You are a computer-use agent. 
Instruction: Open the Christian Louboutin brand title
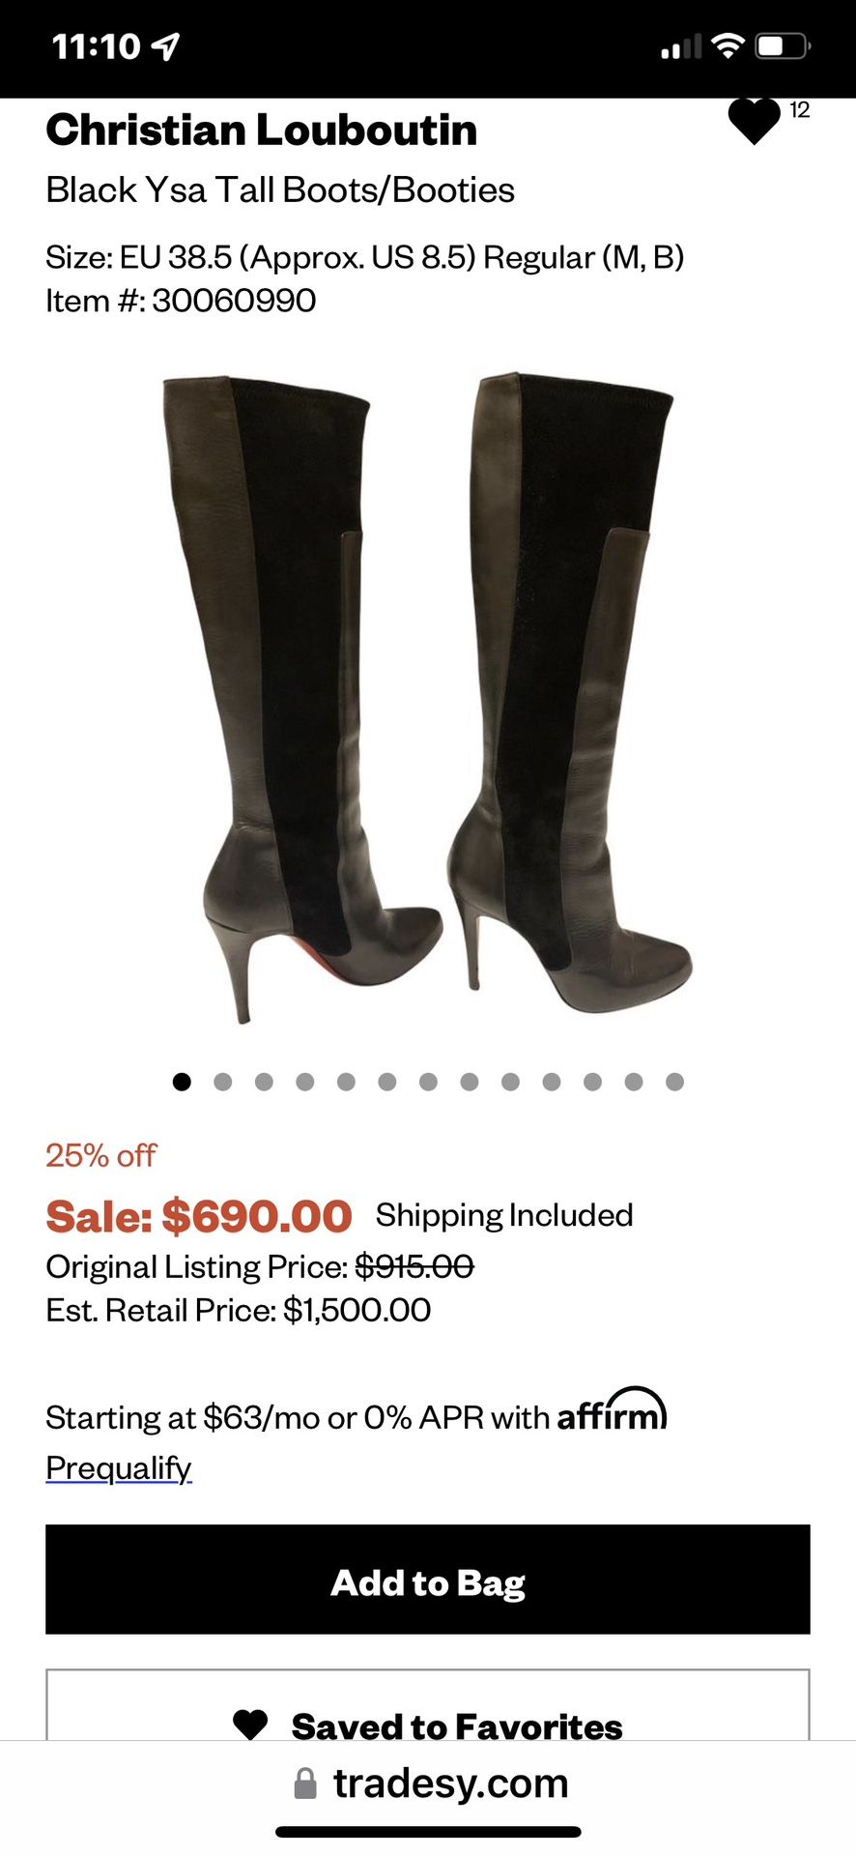(262, 130)
